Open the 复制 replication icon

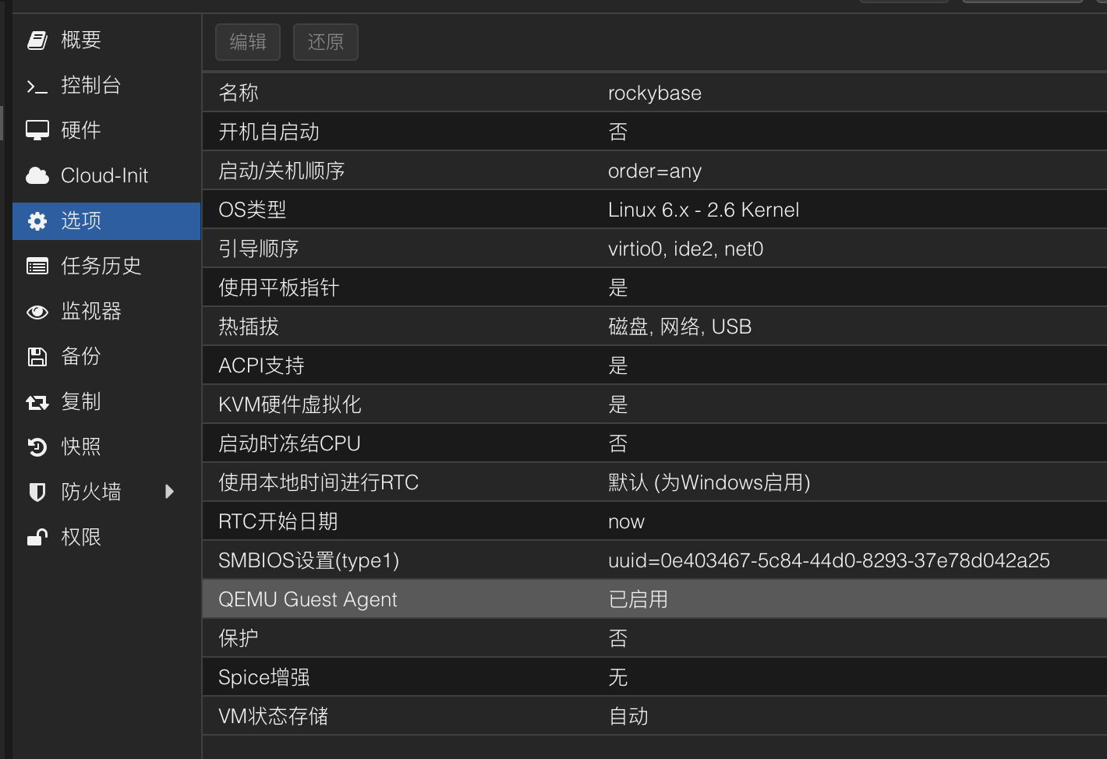click(x=37, y=401)
